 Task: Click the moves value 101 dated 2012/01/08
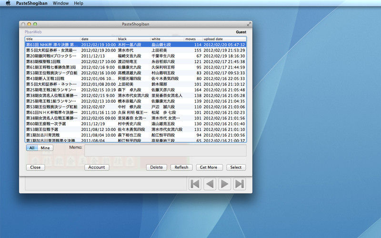click(198, 84)
